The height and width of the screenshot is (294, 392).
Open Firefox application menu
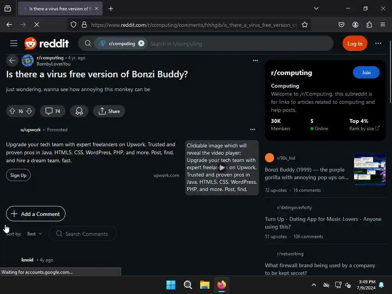[x=382, y=24]
